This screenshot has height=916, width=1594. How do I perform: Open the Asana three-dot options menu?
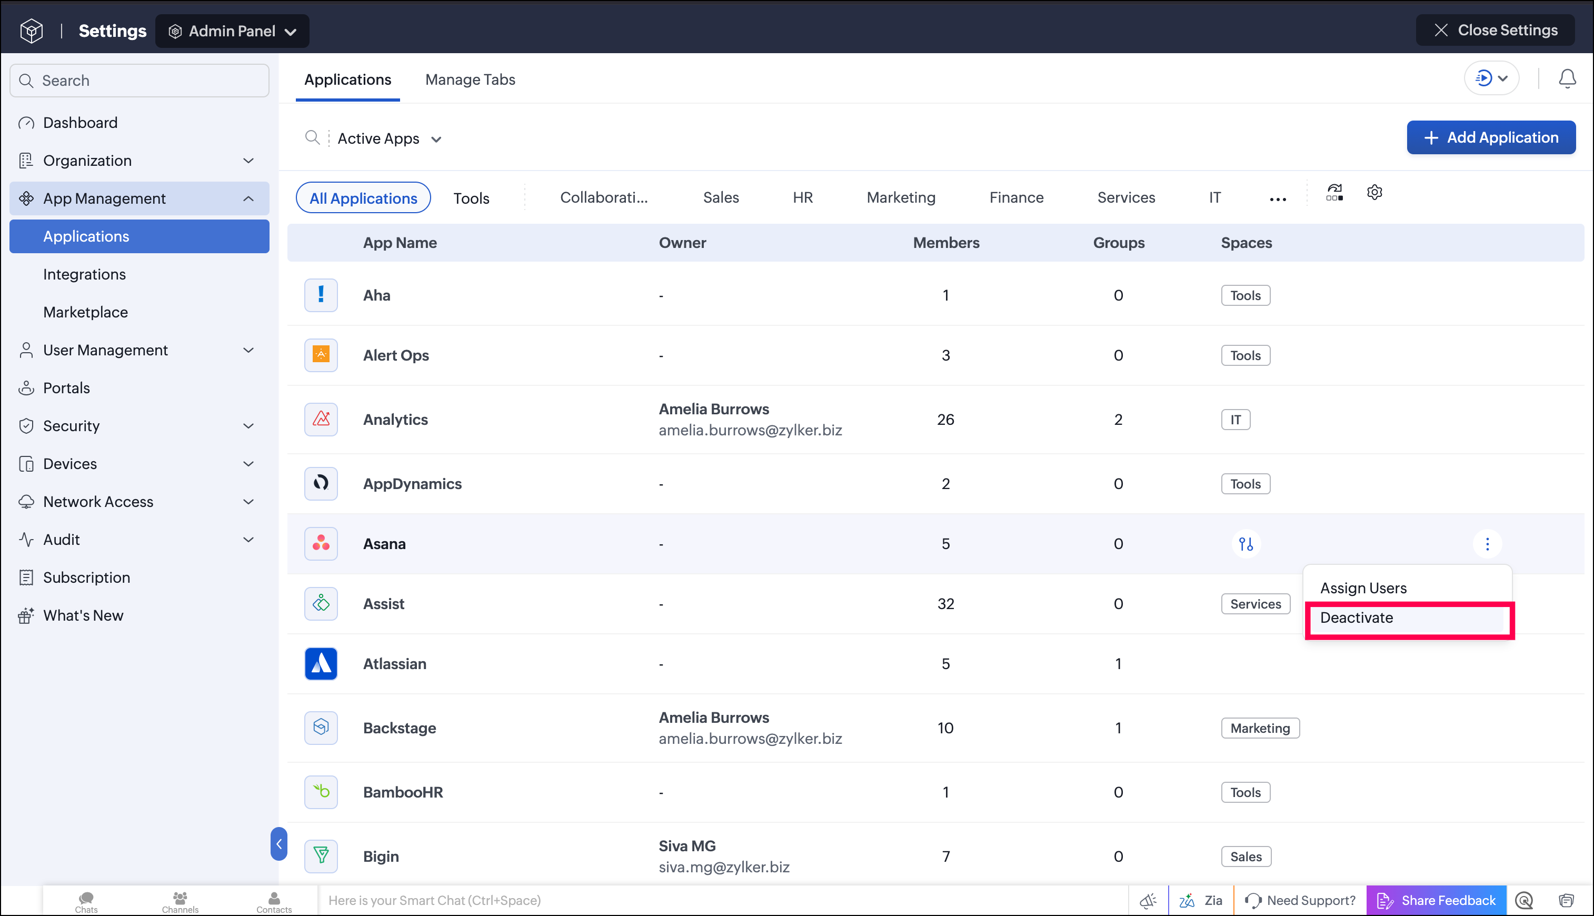coord(1487,544)
